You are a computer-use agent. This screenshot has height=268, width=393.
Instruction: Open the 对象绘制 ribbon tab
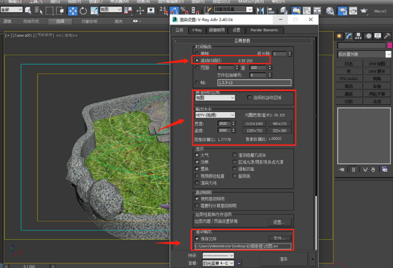tap(89, 21)
